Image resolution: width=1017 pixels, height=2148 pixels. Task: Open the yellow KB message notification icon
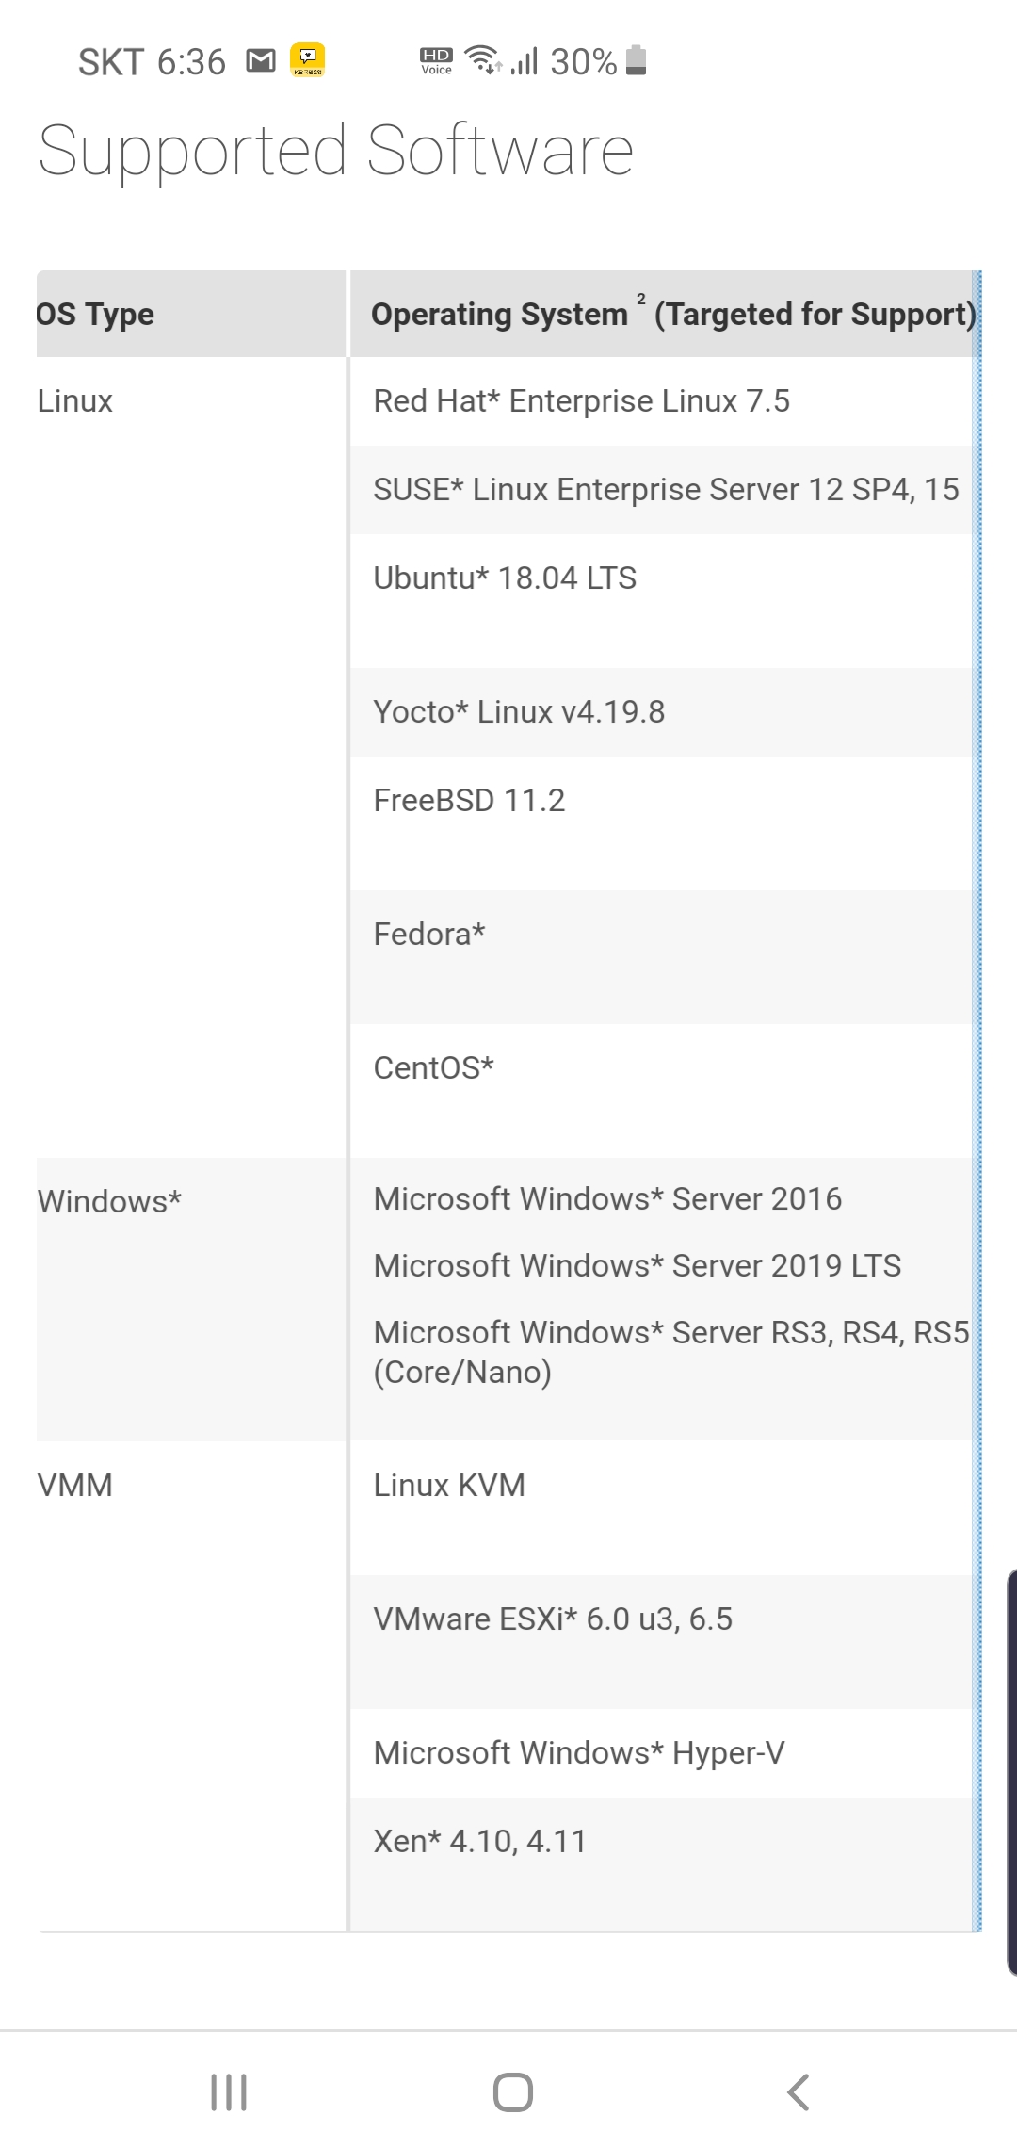point(307,59)
